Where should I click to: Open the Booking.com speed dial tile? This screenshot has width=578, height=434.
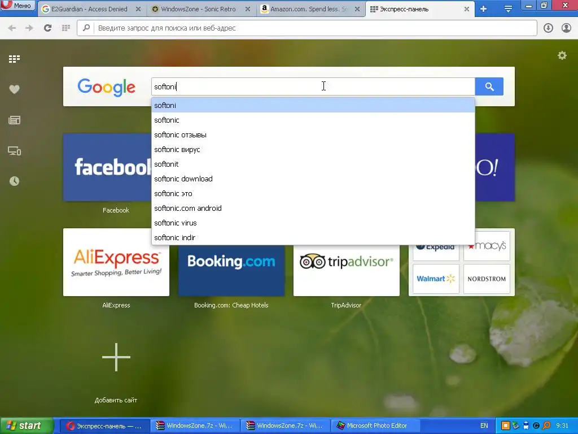pyautogui.click(x=231, y=270)
